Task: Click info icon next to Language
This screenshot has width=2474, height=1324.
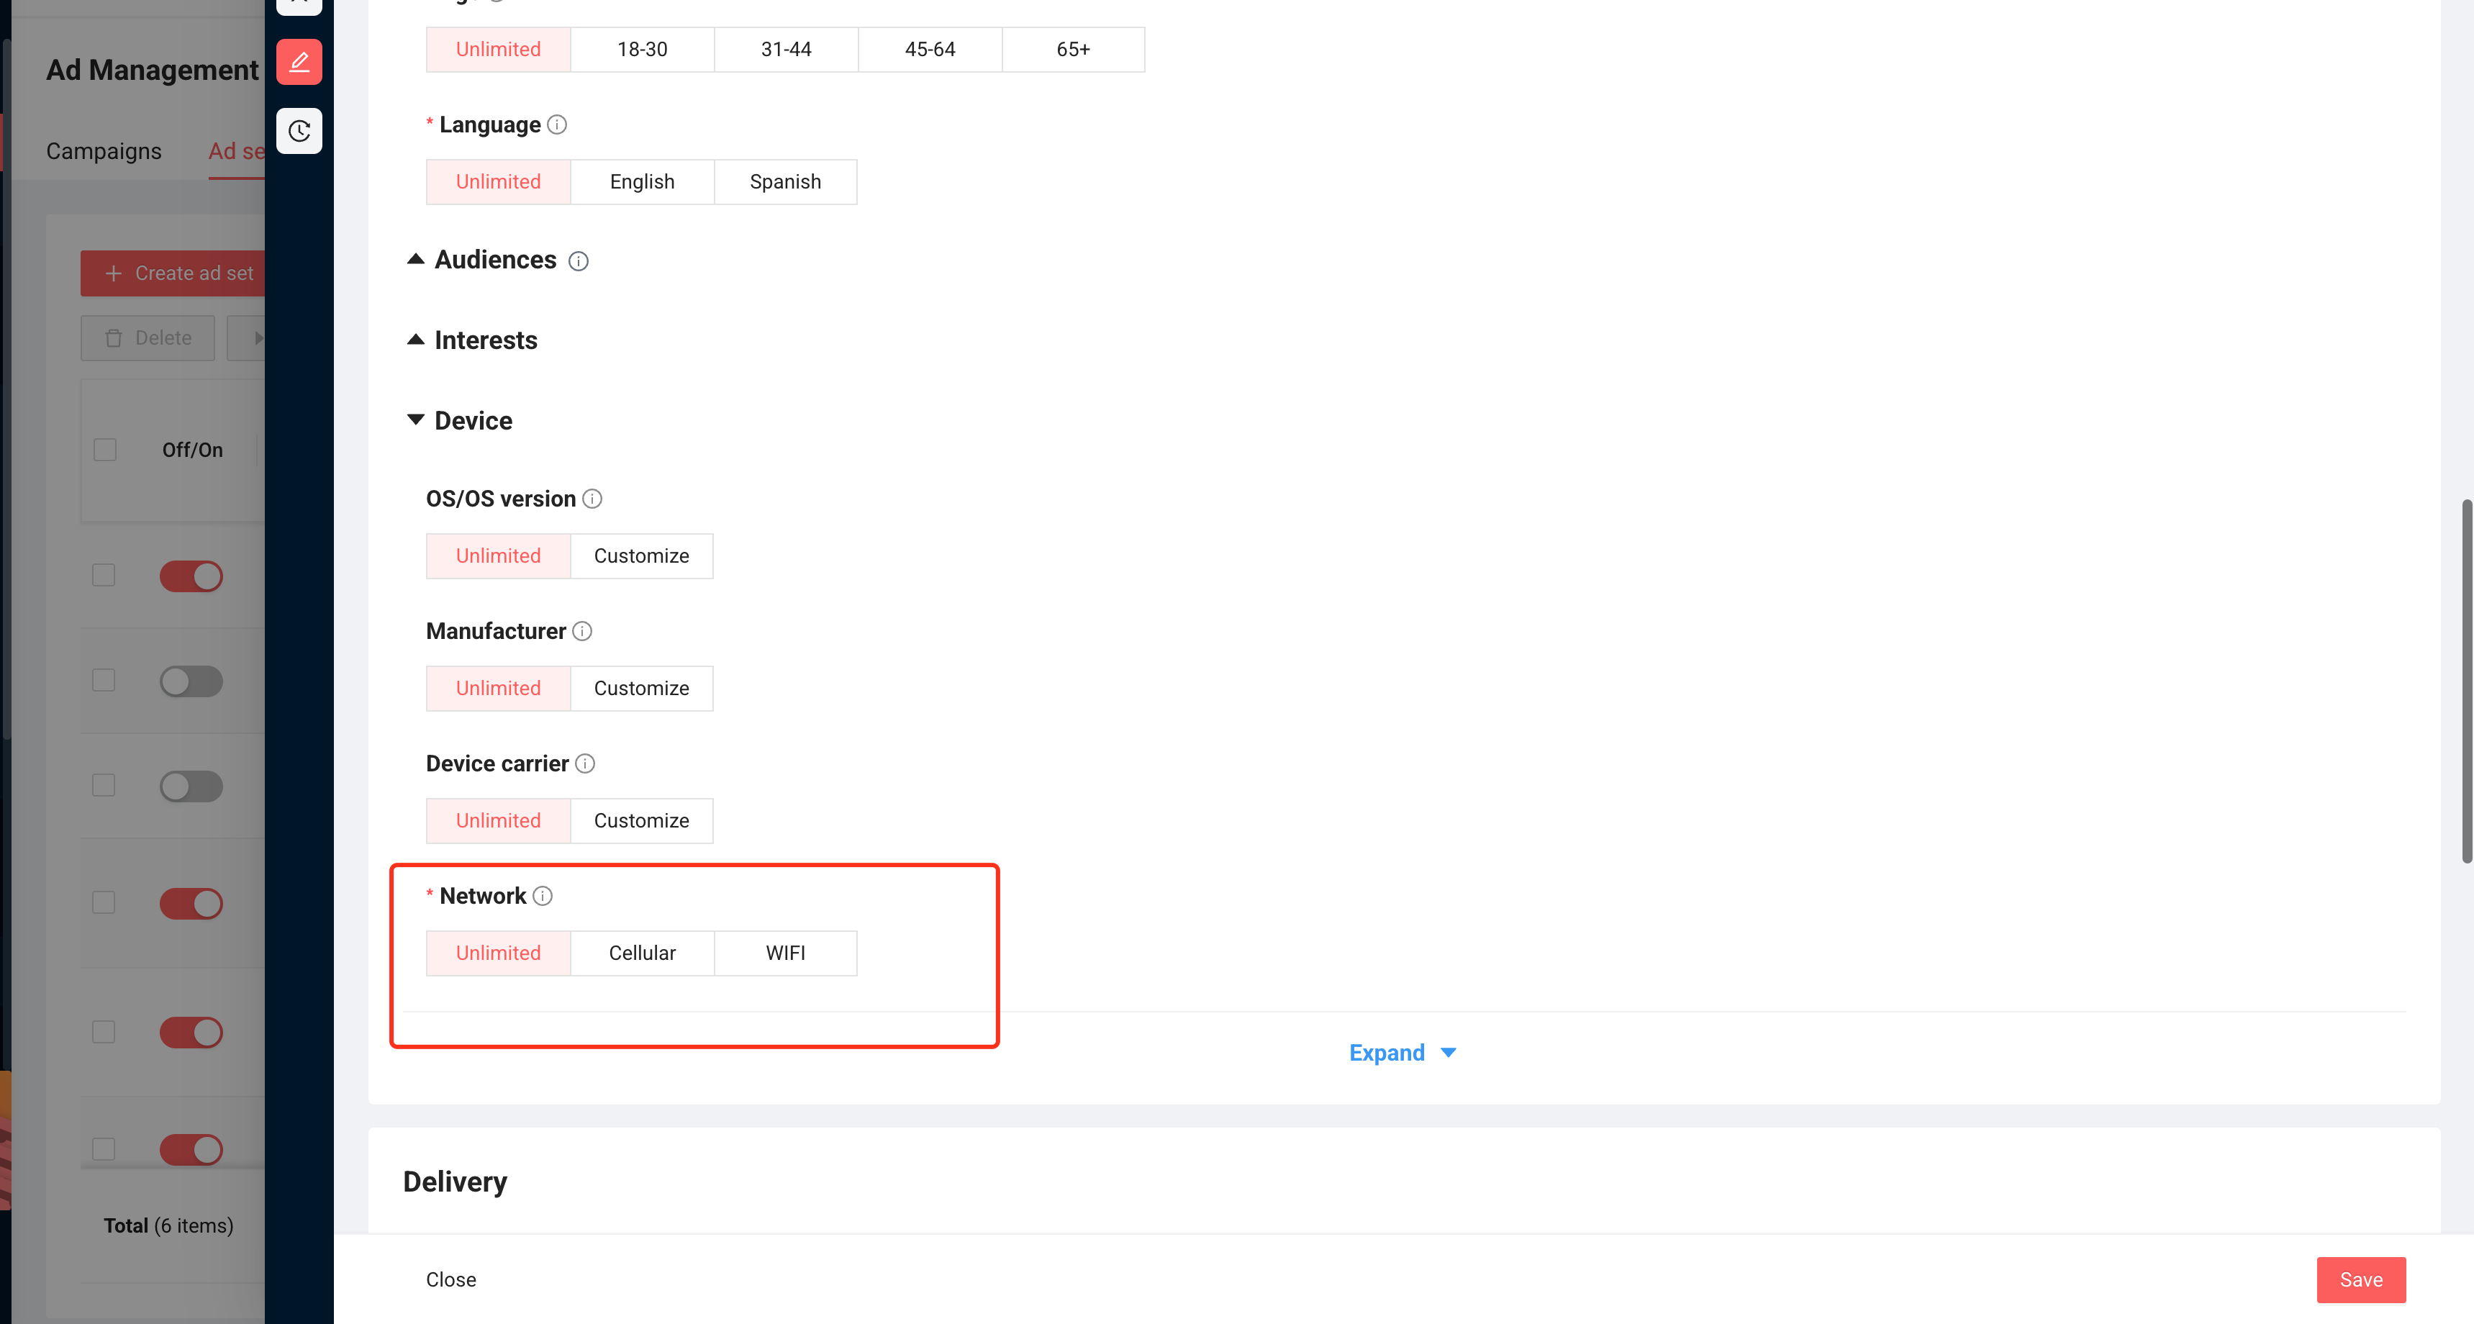Action: (x=557, y=124)
